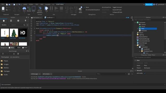Clear the Output with the trash icon
The width and height of the screenshot is (166, 93).
point(129,74)
